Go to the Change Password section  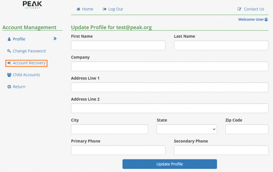(x=29, y=51)
